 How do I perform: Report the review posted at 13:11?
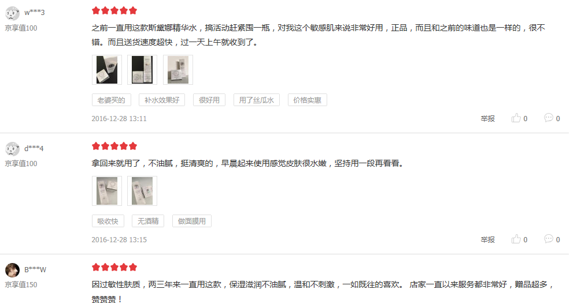pos(487,119)
